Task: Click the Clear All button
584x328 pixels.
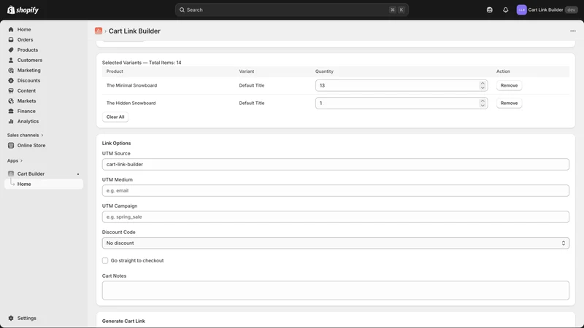Action: 115,117
